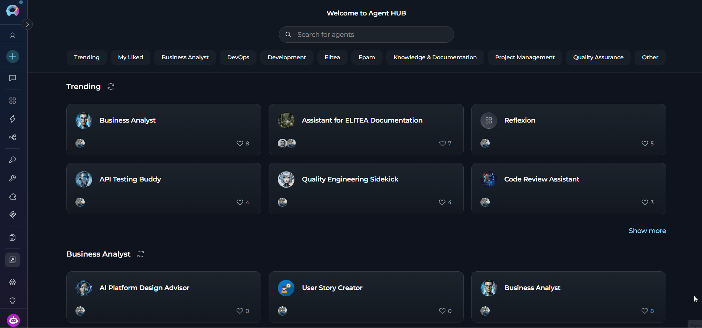This screenshot has width=702, height=328.
Task: Click the author avatar on Reflexion card
Action: [485, 143]
